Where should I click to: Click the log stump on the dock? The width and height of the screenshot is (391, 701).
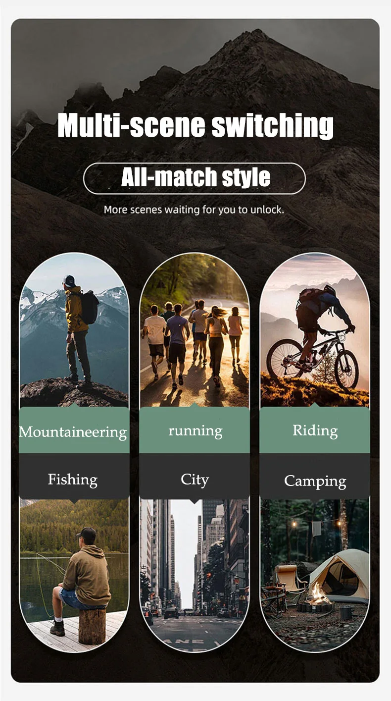coord(92,626)
